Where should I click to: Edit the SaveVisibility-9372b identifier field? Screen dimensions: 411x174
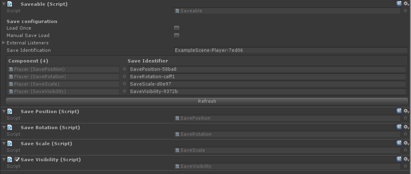pyautogui.click(x=267, y=91)
